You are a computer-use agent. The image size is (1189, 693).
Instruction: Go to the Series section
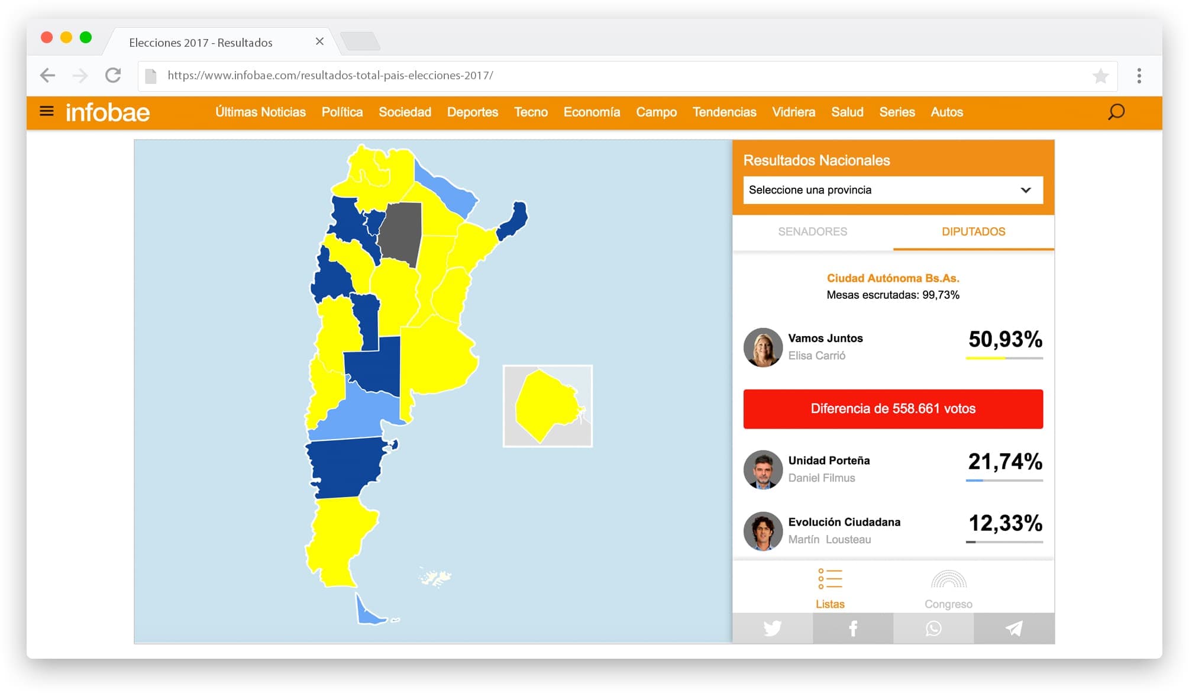897,112
